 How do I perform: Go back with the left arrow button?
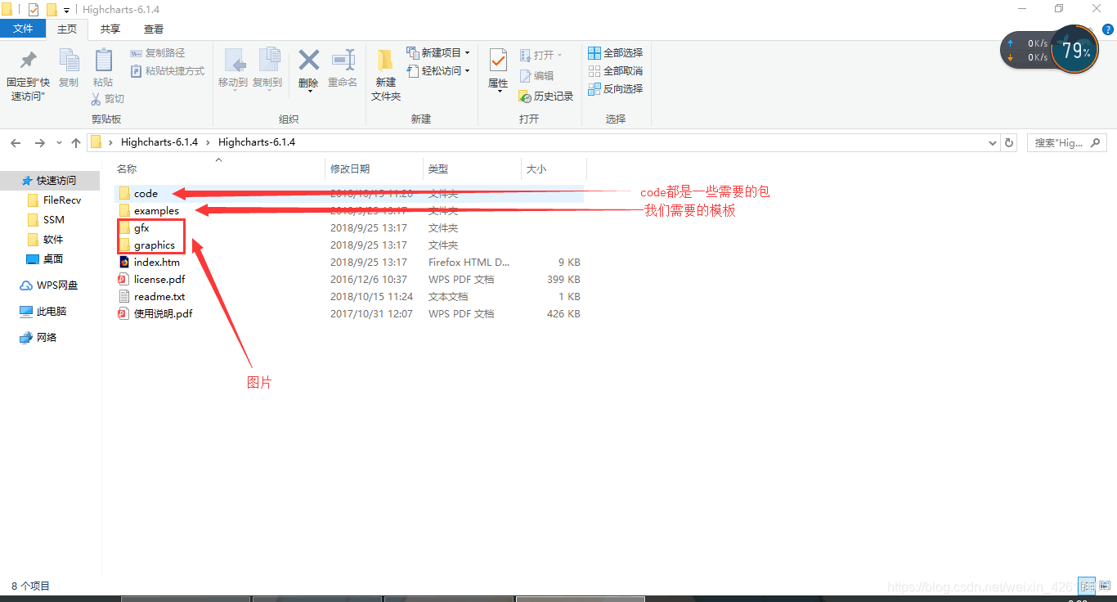16,142
